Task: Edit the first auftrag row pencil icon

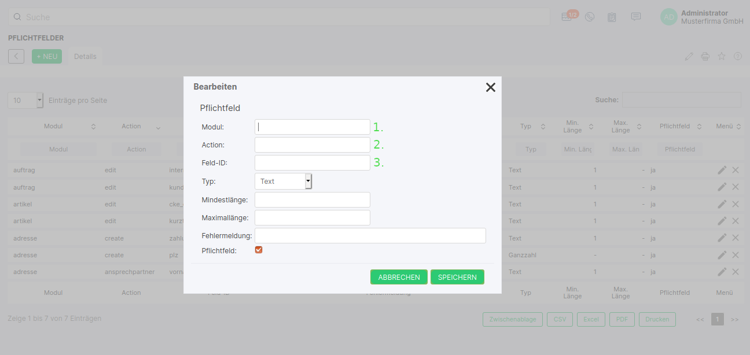Action: [722, 171]
